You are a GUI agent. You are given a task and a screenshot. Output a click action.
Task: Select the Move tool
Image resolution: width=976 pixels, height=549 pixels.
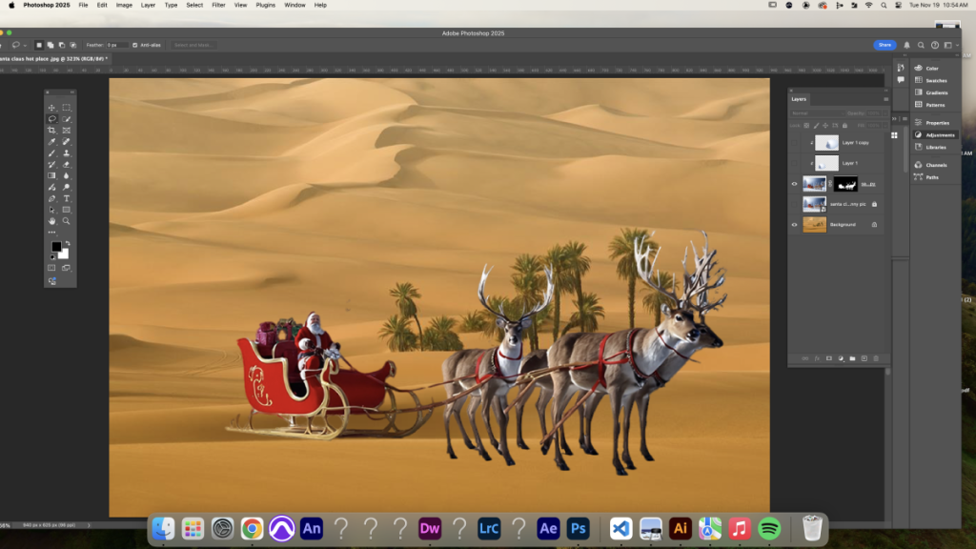click(x=51, y=108)
